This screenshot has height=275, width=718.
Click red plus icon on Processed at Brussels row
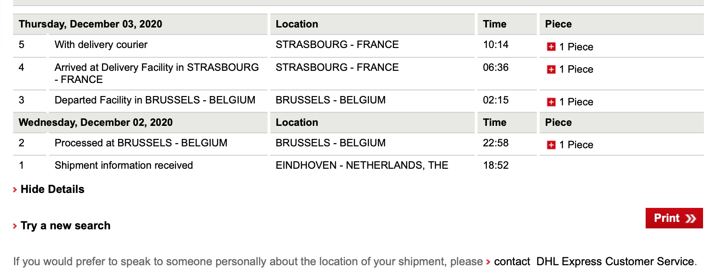tap(551, 145)
